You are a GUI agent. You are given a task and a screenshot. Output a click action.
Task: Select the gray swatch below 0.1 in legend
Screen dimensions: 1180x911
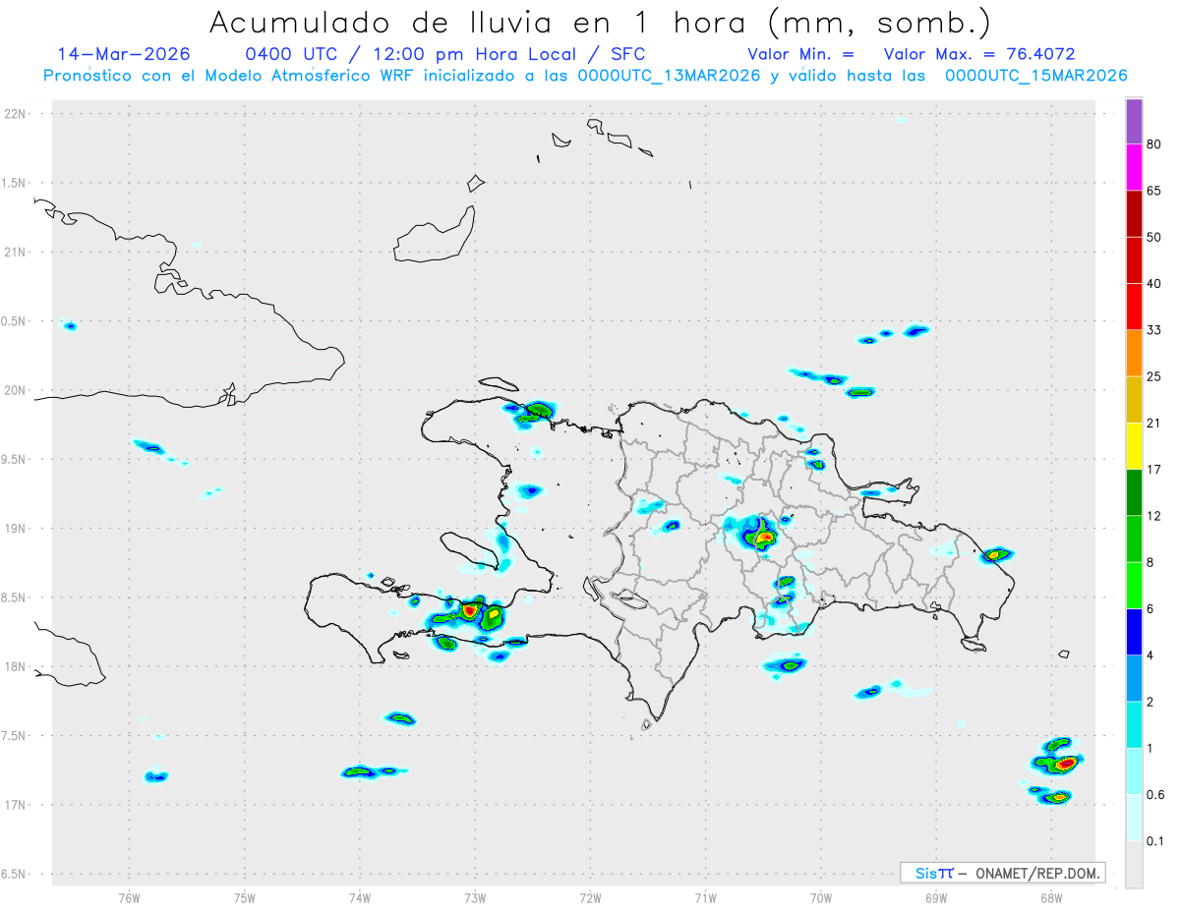point(1134,865)
